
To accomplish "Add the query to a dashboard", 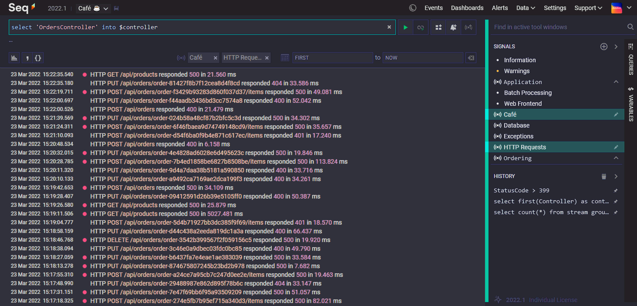I will 438,27.
